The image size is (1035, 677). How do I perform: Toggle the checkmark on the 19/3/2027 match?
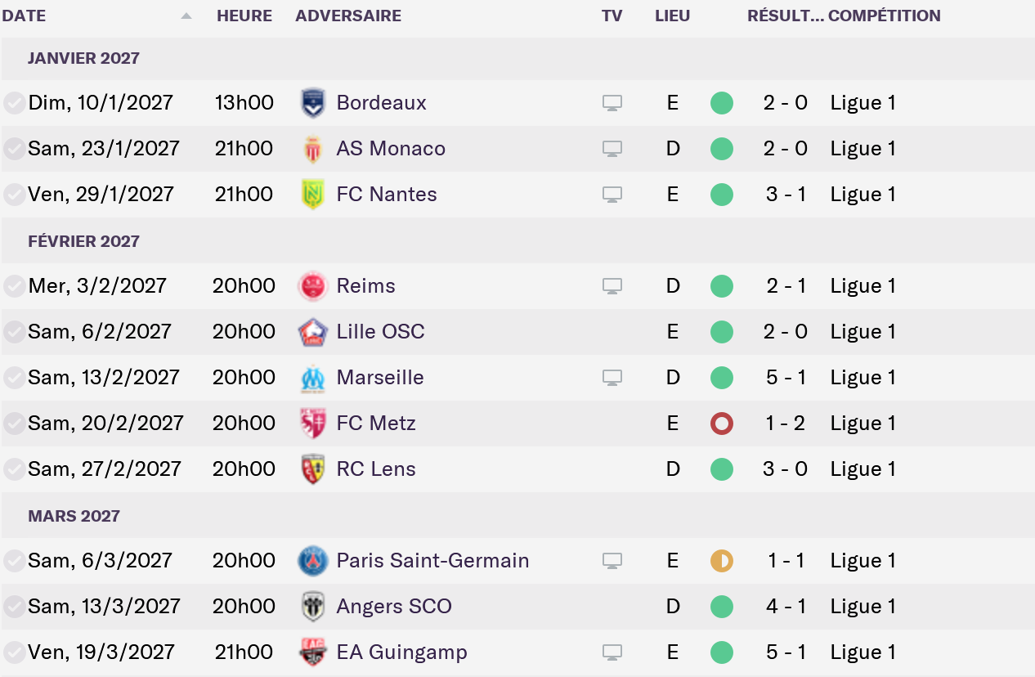14,652
